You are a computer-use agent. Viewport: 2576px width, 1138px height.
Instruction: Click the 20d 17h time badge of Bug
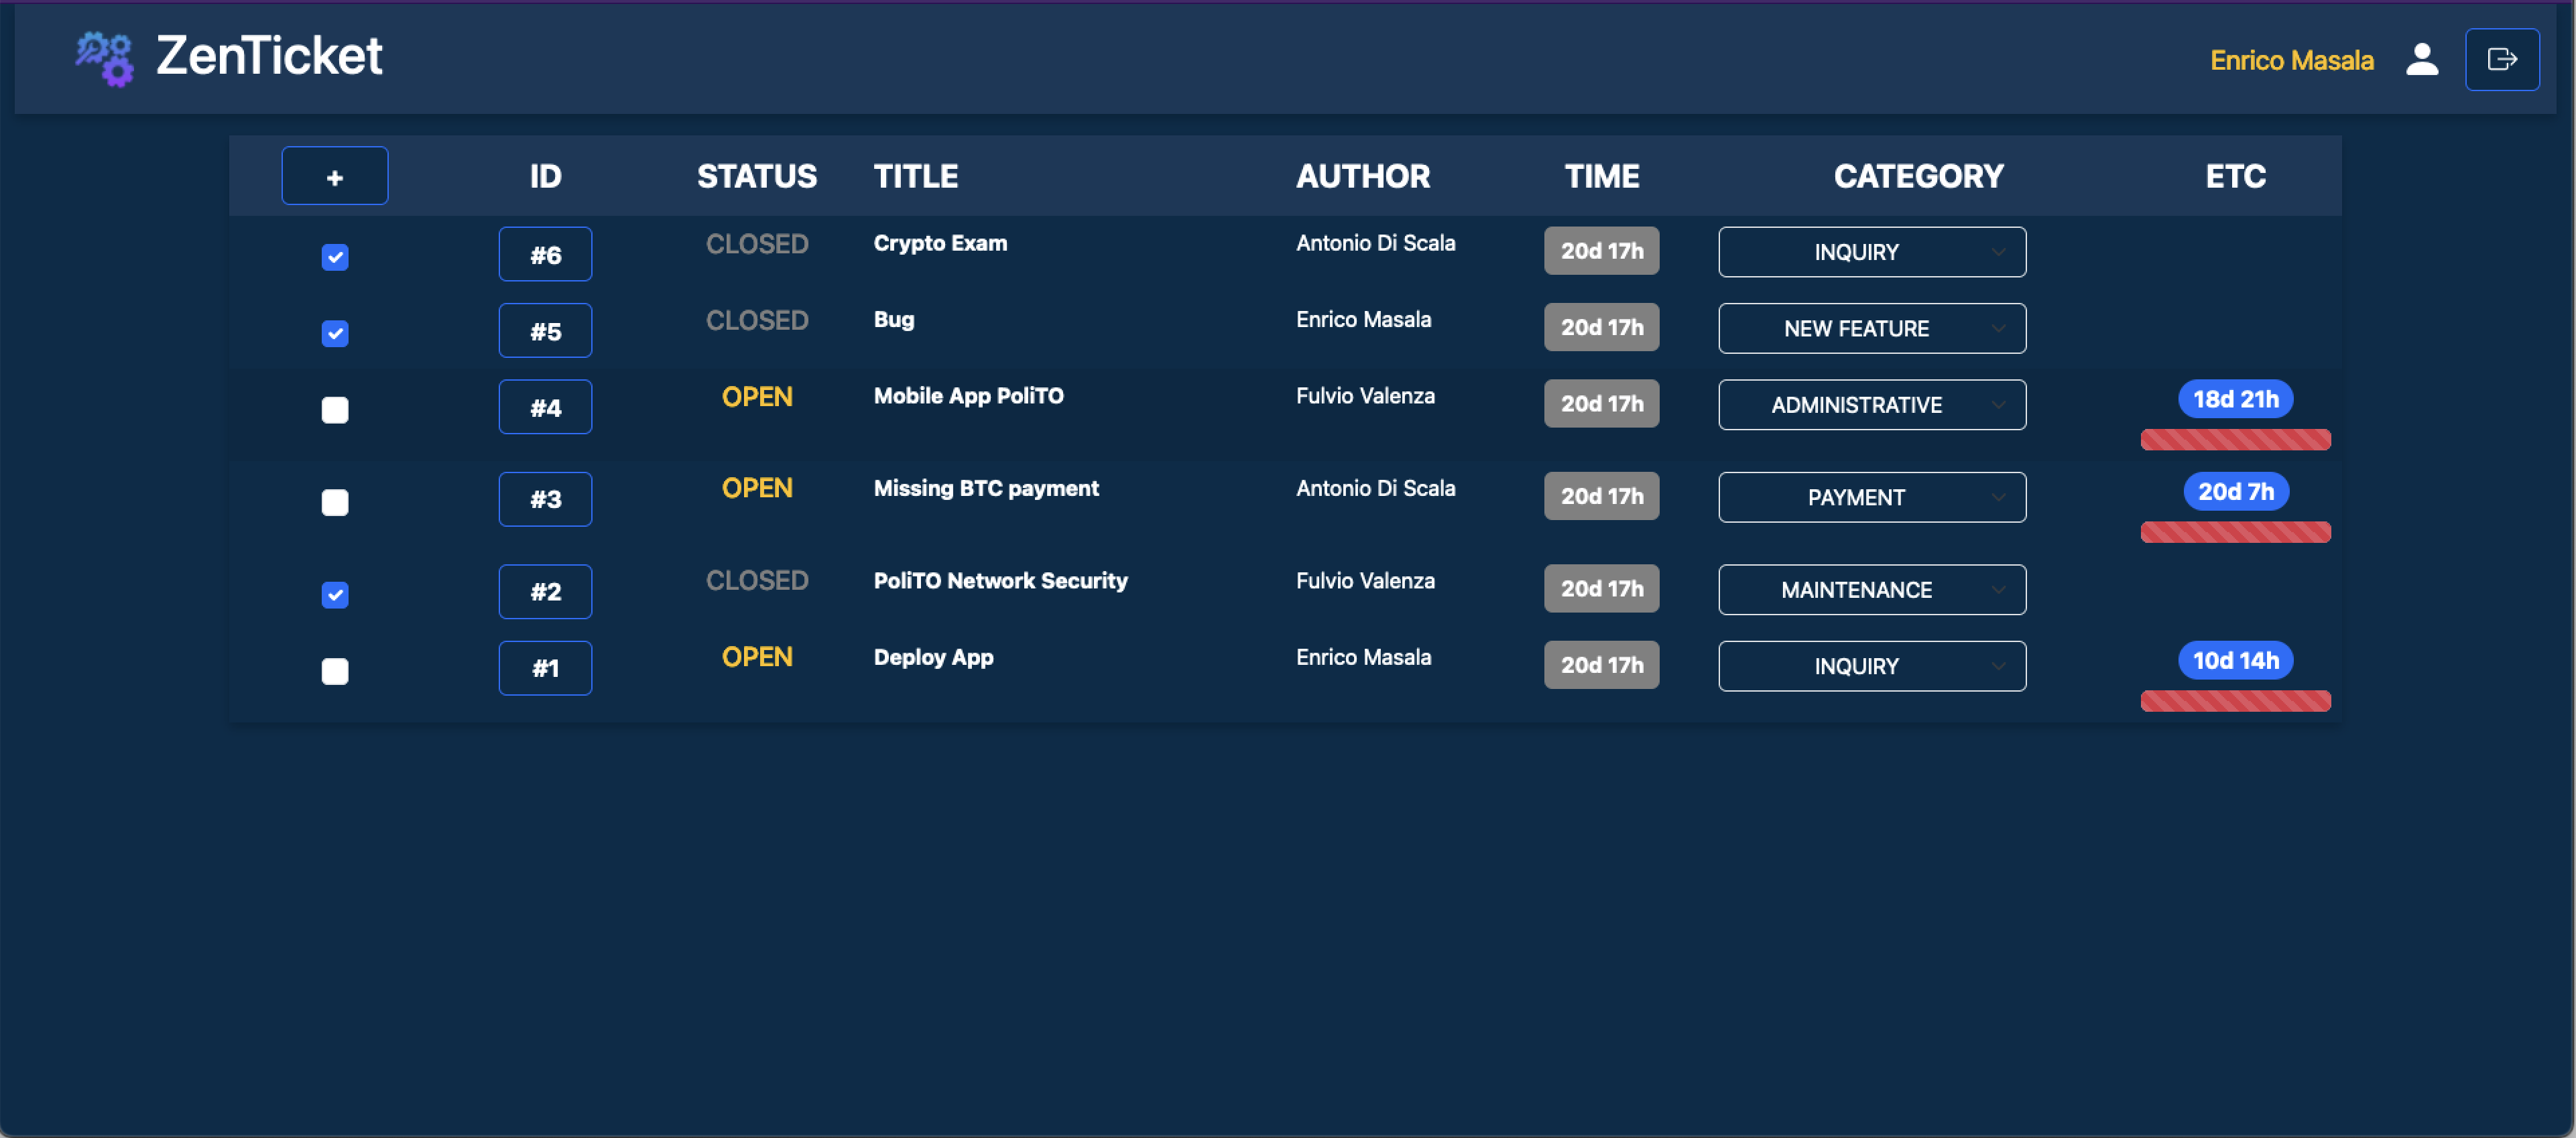(x=1601, y=327)
